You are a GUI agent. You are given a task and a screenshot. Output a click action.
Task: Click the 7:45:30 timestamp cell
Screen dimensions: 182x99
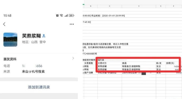click(87, 22)
